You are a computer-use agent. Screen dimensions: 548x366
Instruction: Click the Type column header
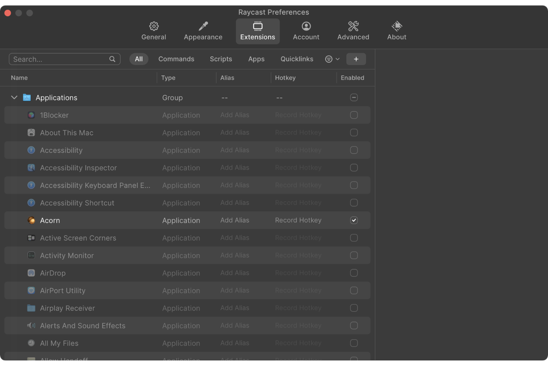(168, 78)
